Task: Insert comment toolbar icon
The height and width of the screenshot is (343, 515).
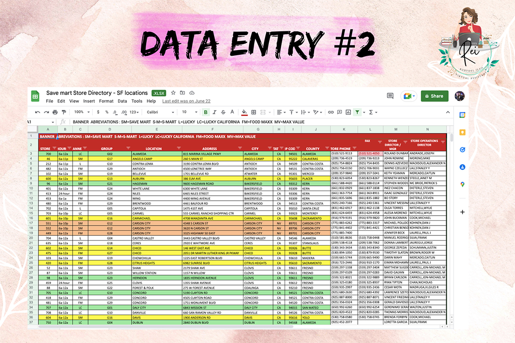Action: tap(339, 112)
